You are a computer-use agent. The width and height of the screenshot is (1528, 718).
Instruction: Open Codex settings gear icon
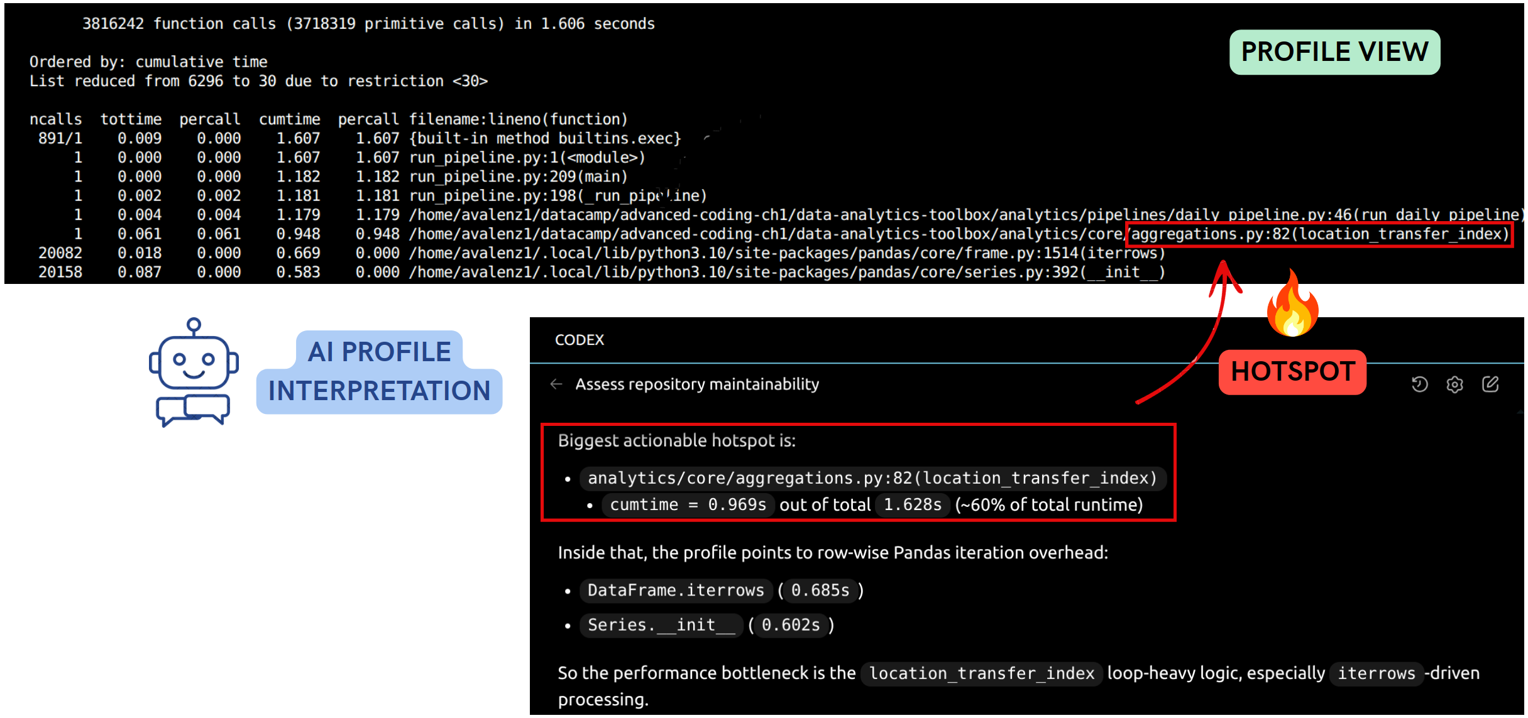point(1454,384)
